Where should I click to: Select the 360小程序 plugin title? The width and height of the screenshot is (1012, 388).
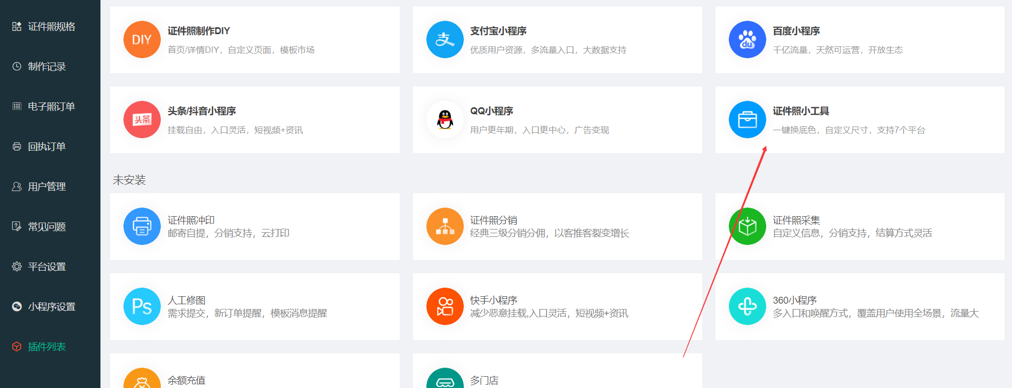point(795,300)
